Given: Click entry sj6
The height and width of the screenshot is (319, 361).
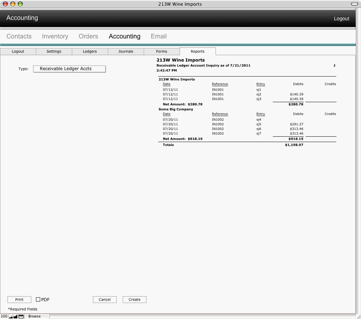Looking at the screenshot, I should pyautogui.click(x=259, y=129).
